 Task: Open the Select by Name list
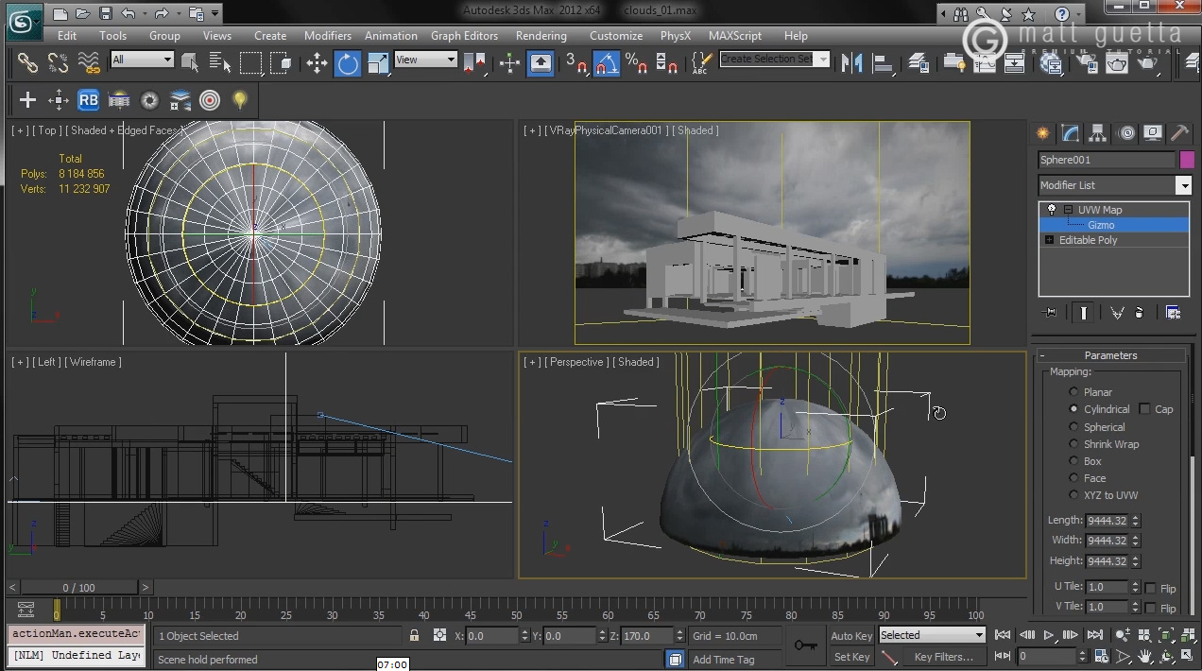point(220,63)
